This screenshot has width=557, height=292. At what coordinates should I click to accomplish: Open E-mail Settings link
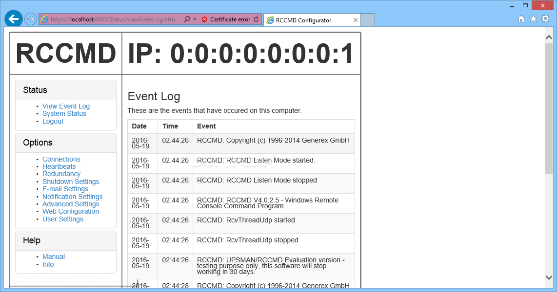click(65, 189)
